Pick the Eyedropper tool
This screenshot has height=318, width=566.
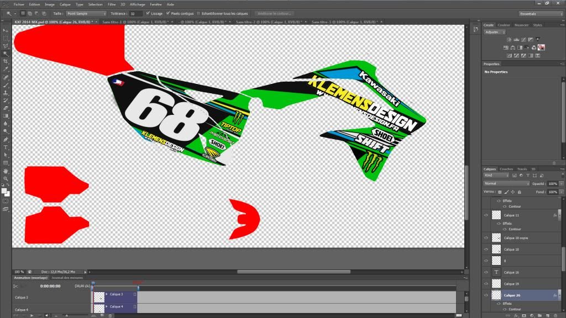point(6,69)
